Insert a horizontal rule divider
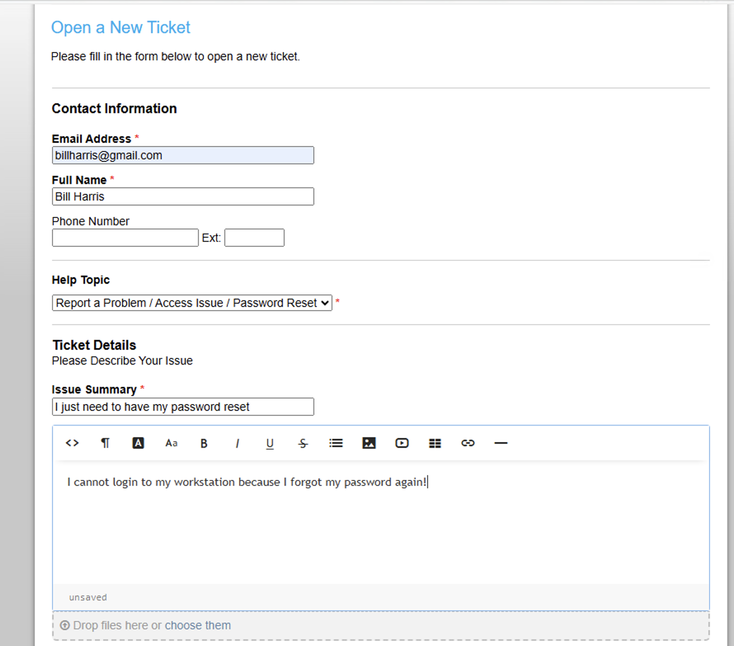This screenshot has height=646, width=734. [501, 443]
